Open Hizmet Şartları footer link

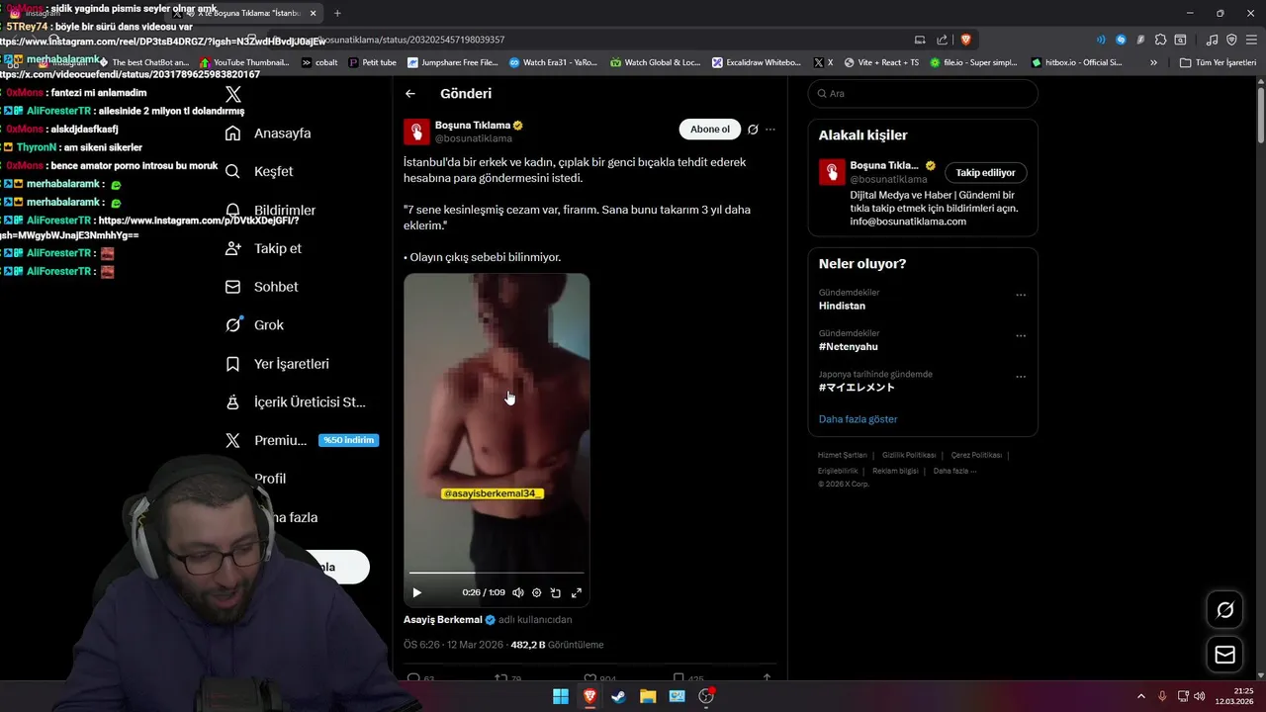point(842,455)
